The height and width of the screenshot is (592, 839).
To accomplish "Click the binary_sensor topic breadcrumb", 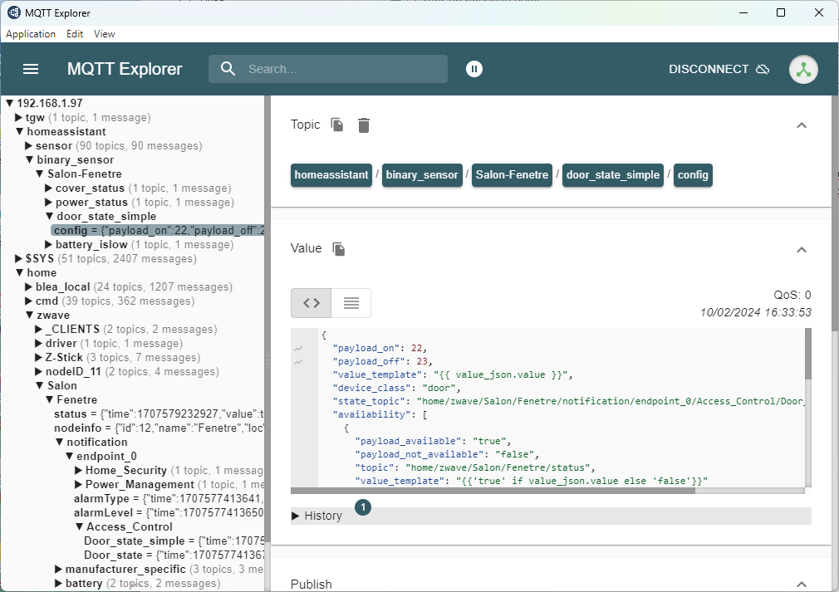I will 422,175.
